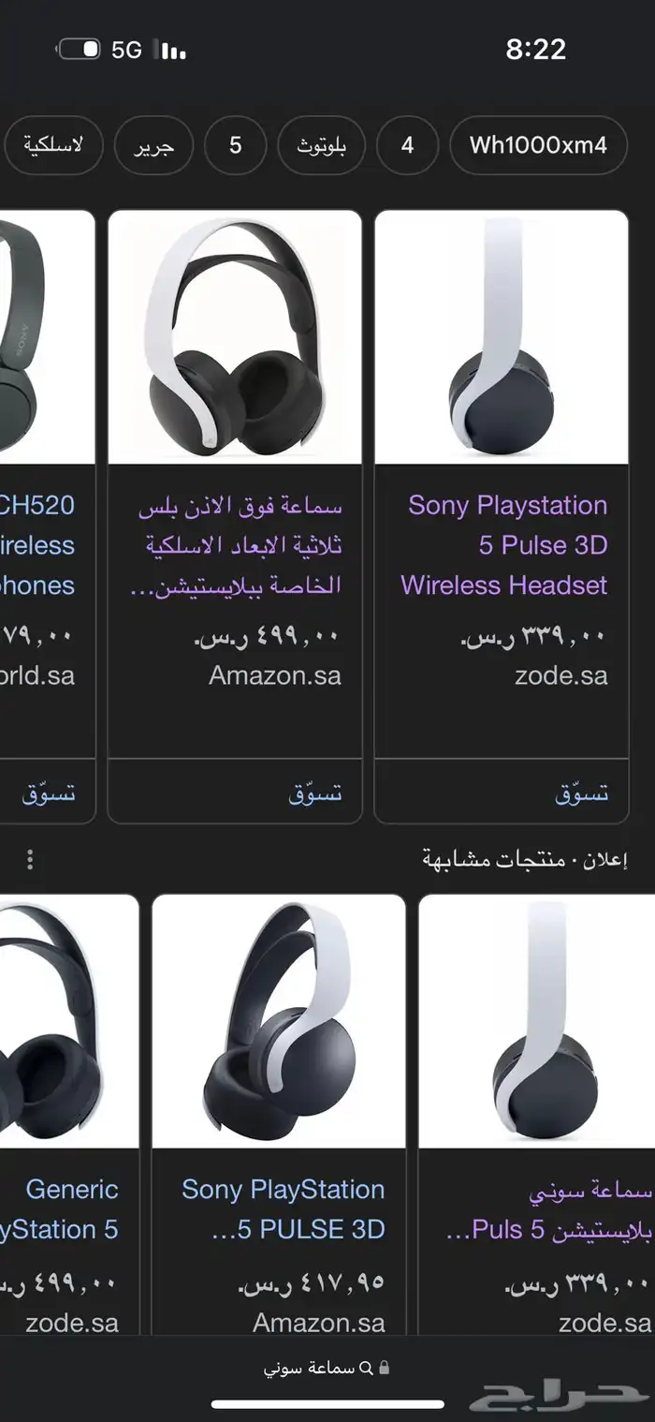Viewport: 655px width, 1422px height.
Task: Select the number 5 filter chip
Action: coord(235,145)
